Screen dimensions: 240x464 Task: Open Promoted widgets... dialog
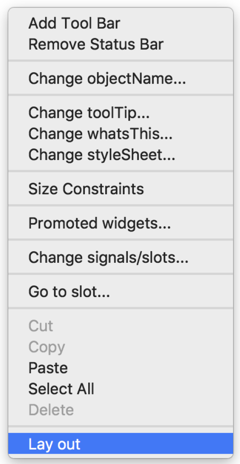120,223
